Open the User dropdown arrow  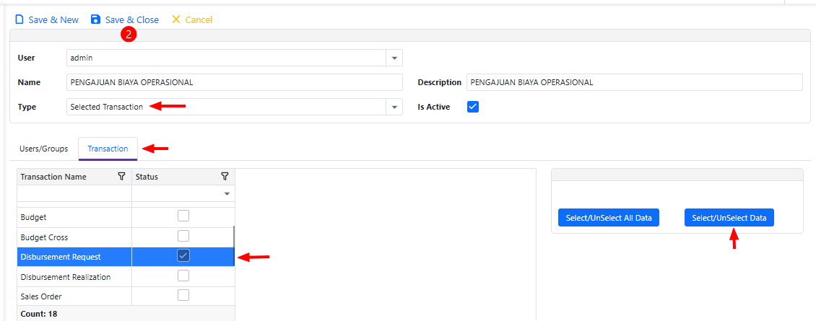pyautogui.click(x=394, y=58)
